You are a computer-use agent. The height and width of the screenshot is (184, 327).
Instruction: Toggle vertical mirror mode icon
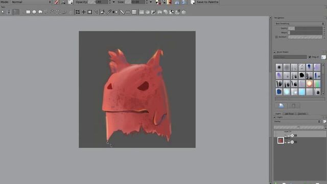point(184,2)
